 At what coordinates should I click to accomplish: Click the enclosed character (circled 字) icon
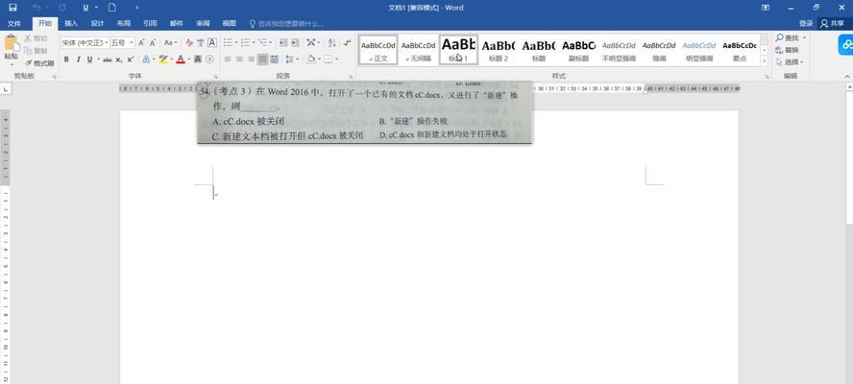click(209, 60)
